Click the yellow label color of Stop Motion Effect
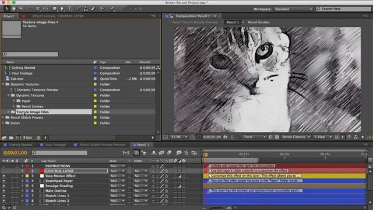This screenshot has width=373, height=210. 27,176
